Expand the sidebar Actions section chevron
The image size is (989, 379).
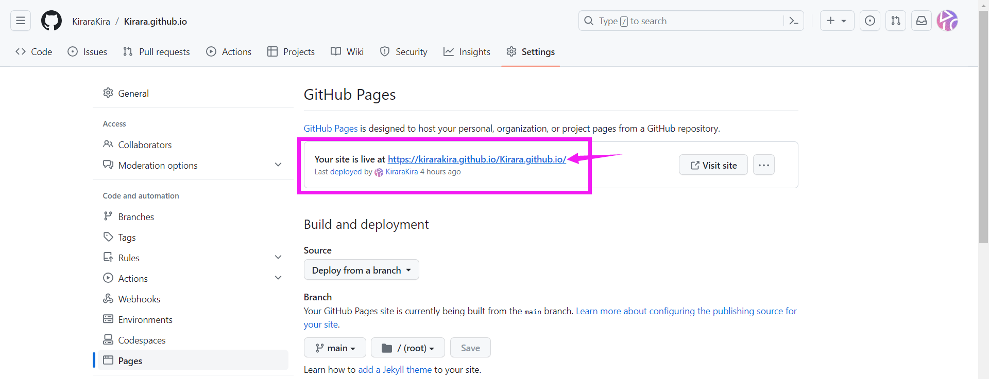(278, 278)
